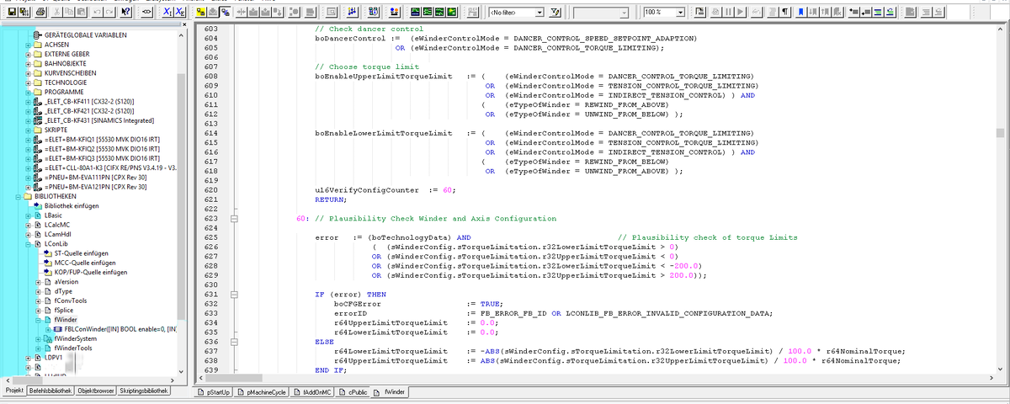Switch to the fAddOnMC editor tab
The image size is (1010, 404).
(x=314, y=392)
